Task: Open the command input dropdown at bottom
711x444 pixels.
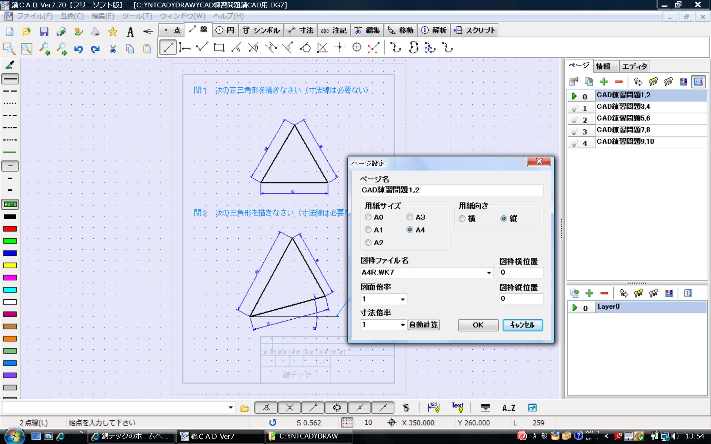Action: tap(231, 408)
